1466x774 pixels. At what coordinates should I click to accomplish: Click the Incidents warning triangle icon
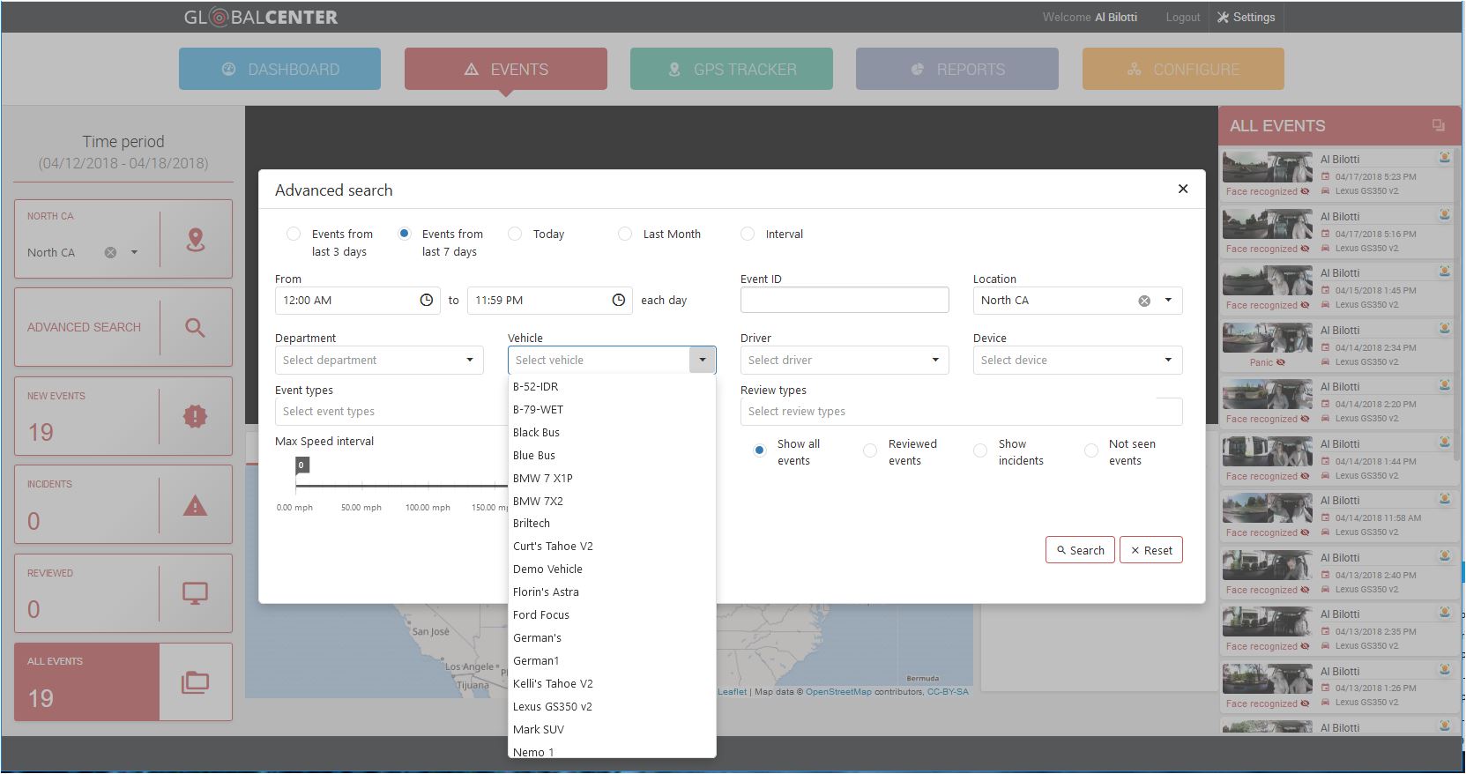coord(195,505)
